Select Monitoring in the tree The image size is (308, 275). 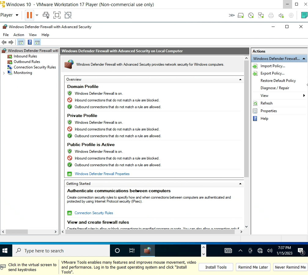(23, 73)
